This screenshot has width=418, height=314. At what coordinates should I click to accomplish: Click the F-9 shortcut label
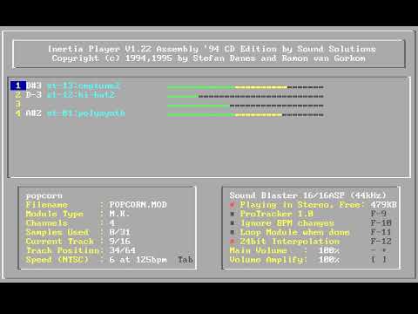point(379,214)
